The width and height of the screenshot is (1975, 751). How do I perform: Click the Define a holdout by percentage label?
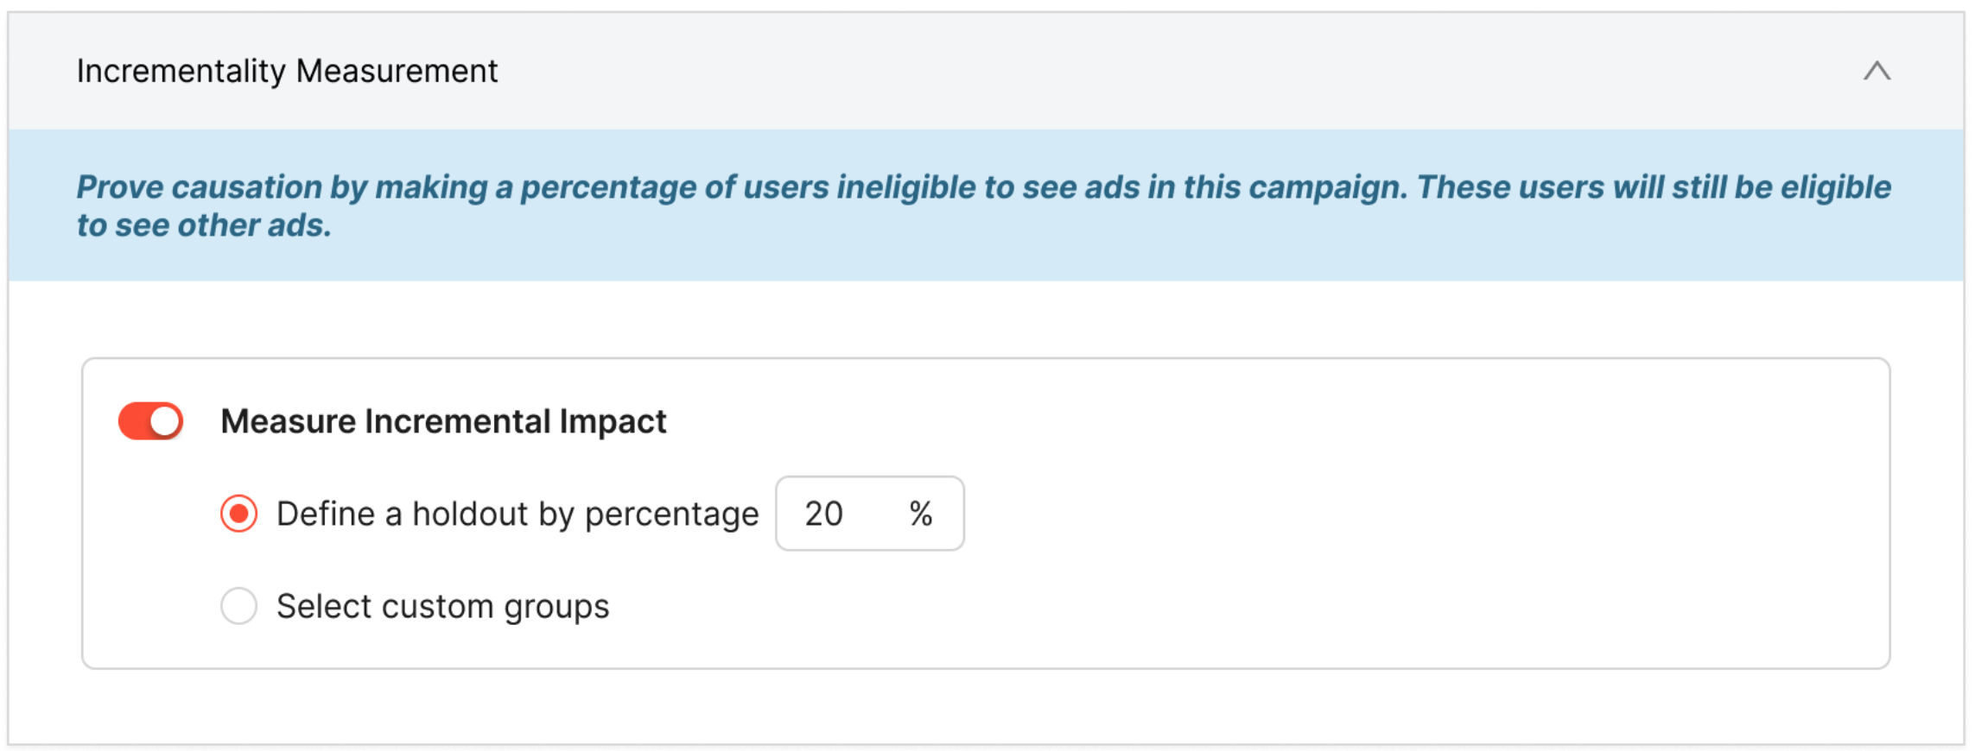pyautogui.click(x=517, y=514)
